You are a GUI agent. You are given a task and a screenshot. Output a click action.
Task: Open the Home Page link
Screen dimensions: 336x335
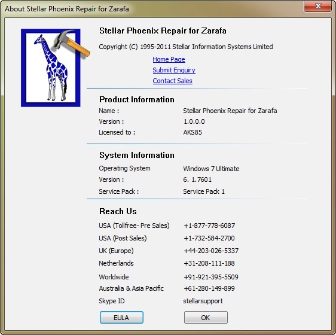click(169, 59)
